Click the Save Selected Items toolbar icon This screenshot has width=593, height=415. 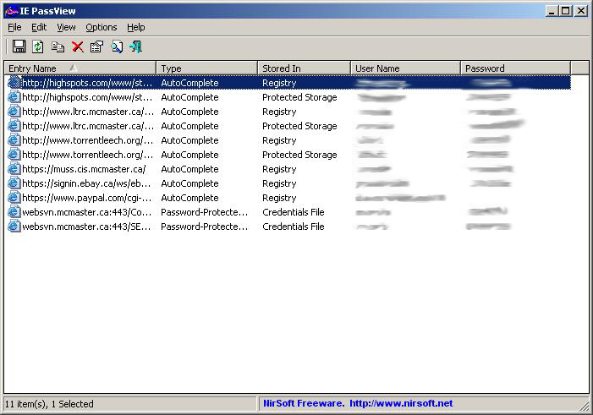coord(19,47)
